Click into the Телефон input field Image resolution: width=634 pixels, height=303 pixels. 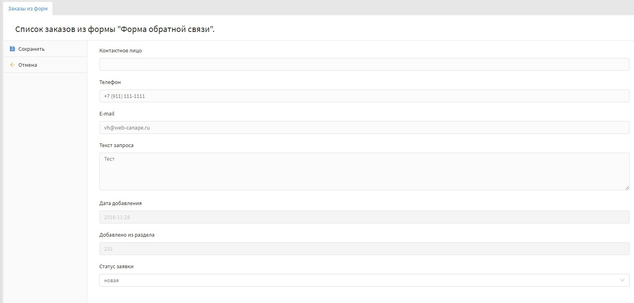(x=364, y=96)
